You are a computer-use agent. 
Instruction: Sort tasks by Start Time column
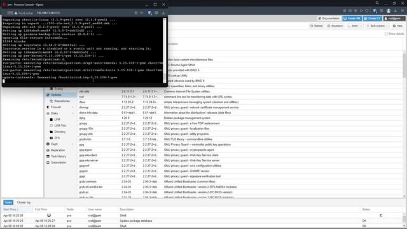[17, 209]
